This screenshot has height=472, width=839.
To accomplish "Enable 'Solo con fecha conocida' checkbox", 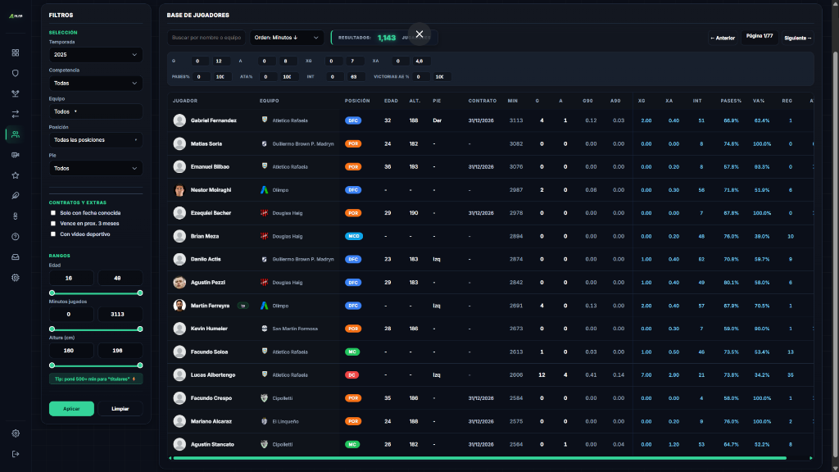I will pyautogui.click(x=54, y=212).
